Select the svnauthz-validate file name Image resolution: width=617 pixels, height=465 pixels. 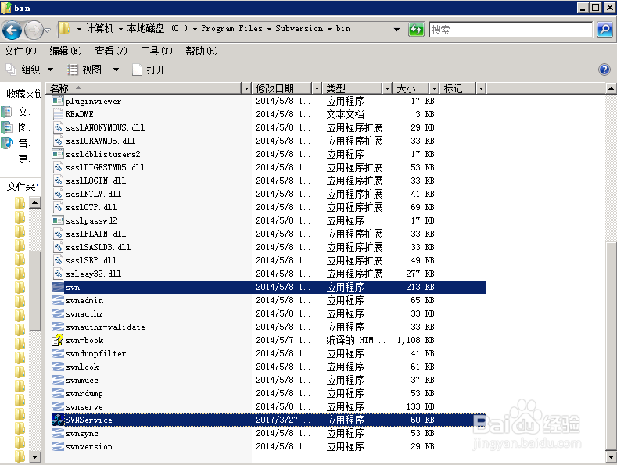click(x=106, y=327)
